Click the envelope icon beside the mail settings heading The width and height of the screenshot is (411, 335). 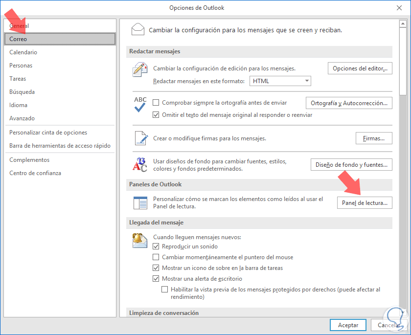pos(137,29)
